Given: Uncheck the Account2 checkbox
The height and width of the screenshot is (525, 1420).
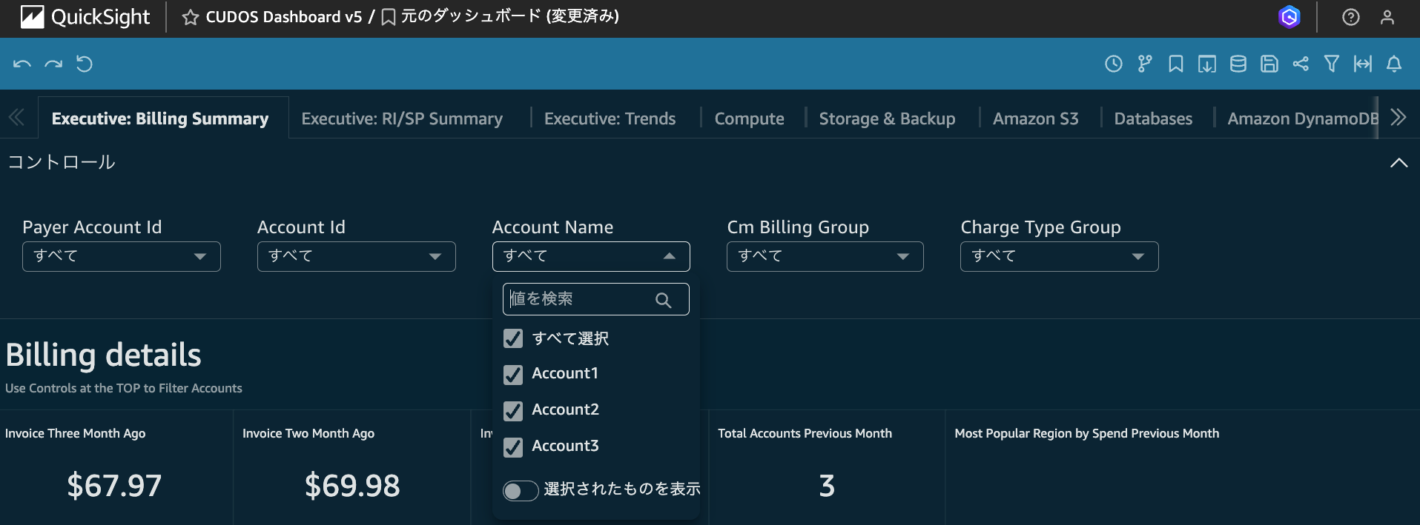Looking at the screenshot, I should pos(513,411).
